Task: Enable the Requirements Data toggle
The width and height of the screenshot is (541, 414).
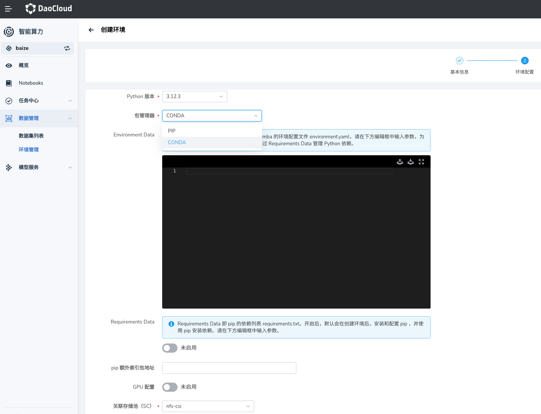Action: tap(170, 348)
